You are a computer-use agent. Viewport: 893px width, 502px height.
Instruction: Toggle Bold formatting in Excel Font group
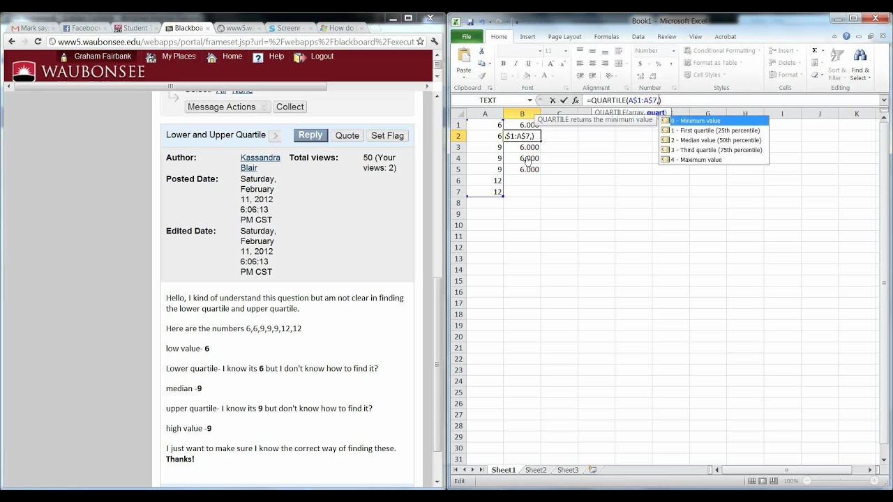[503, 63]
